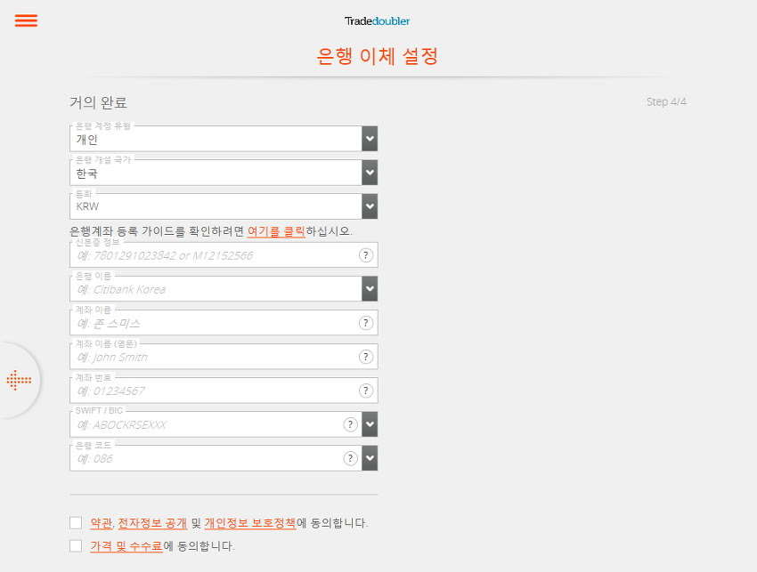Screen dimensions: 757x572
Task: Click the Step 4/4 indicator text
Action: pyautogui.click(x=666, y=101)
